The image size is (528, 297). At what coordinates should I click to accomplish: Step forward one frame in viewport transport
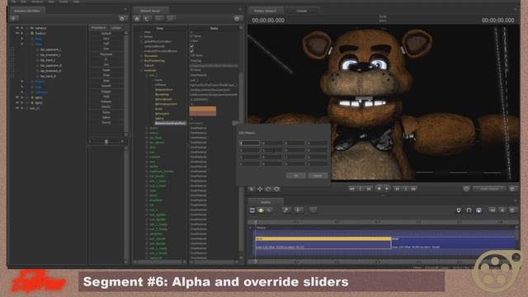pyautogui.click(x=397, y=189)
